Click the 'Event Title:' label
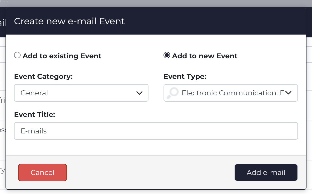 tap(35, 114)
